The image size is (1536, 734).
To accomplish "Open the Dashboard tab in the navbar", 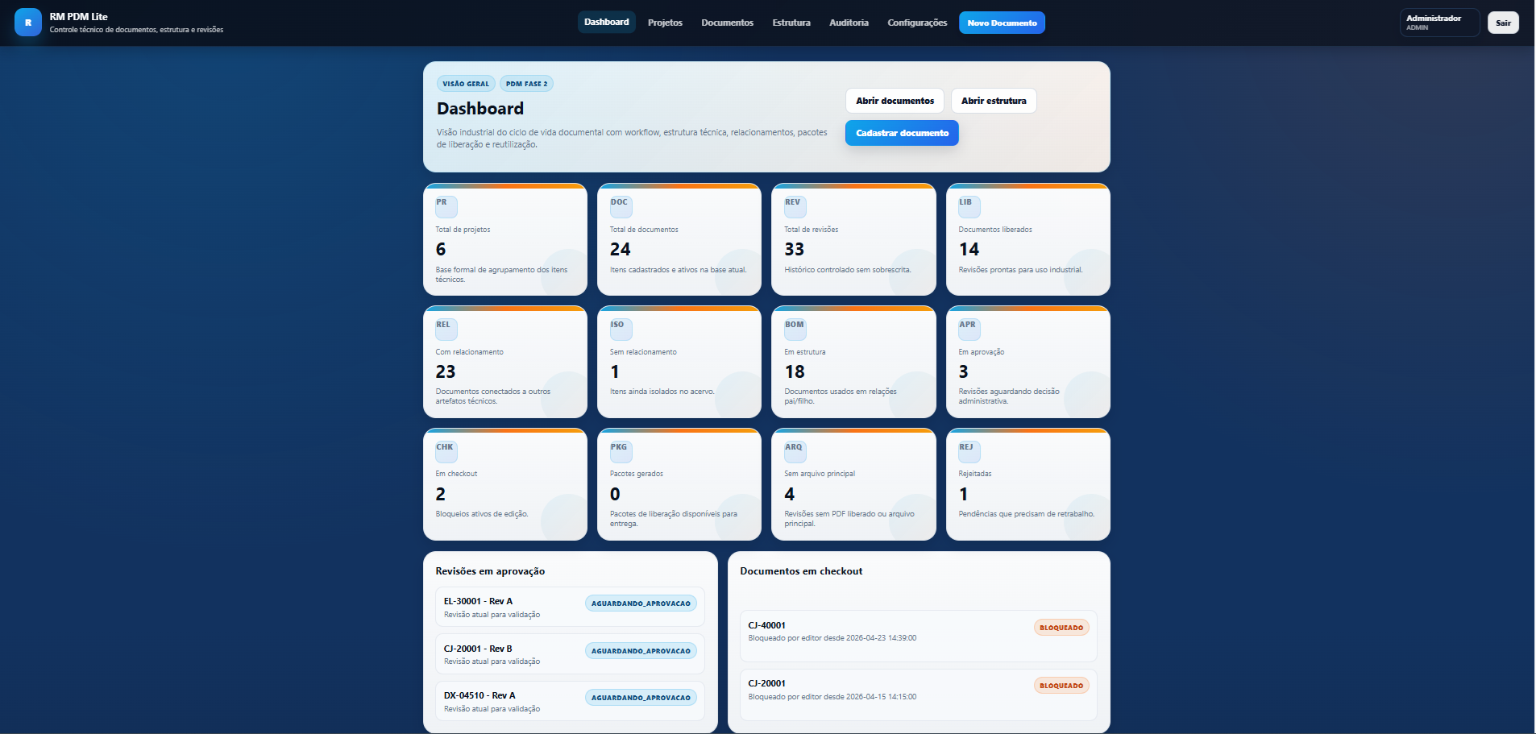I will (x=606, y=23).
